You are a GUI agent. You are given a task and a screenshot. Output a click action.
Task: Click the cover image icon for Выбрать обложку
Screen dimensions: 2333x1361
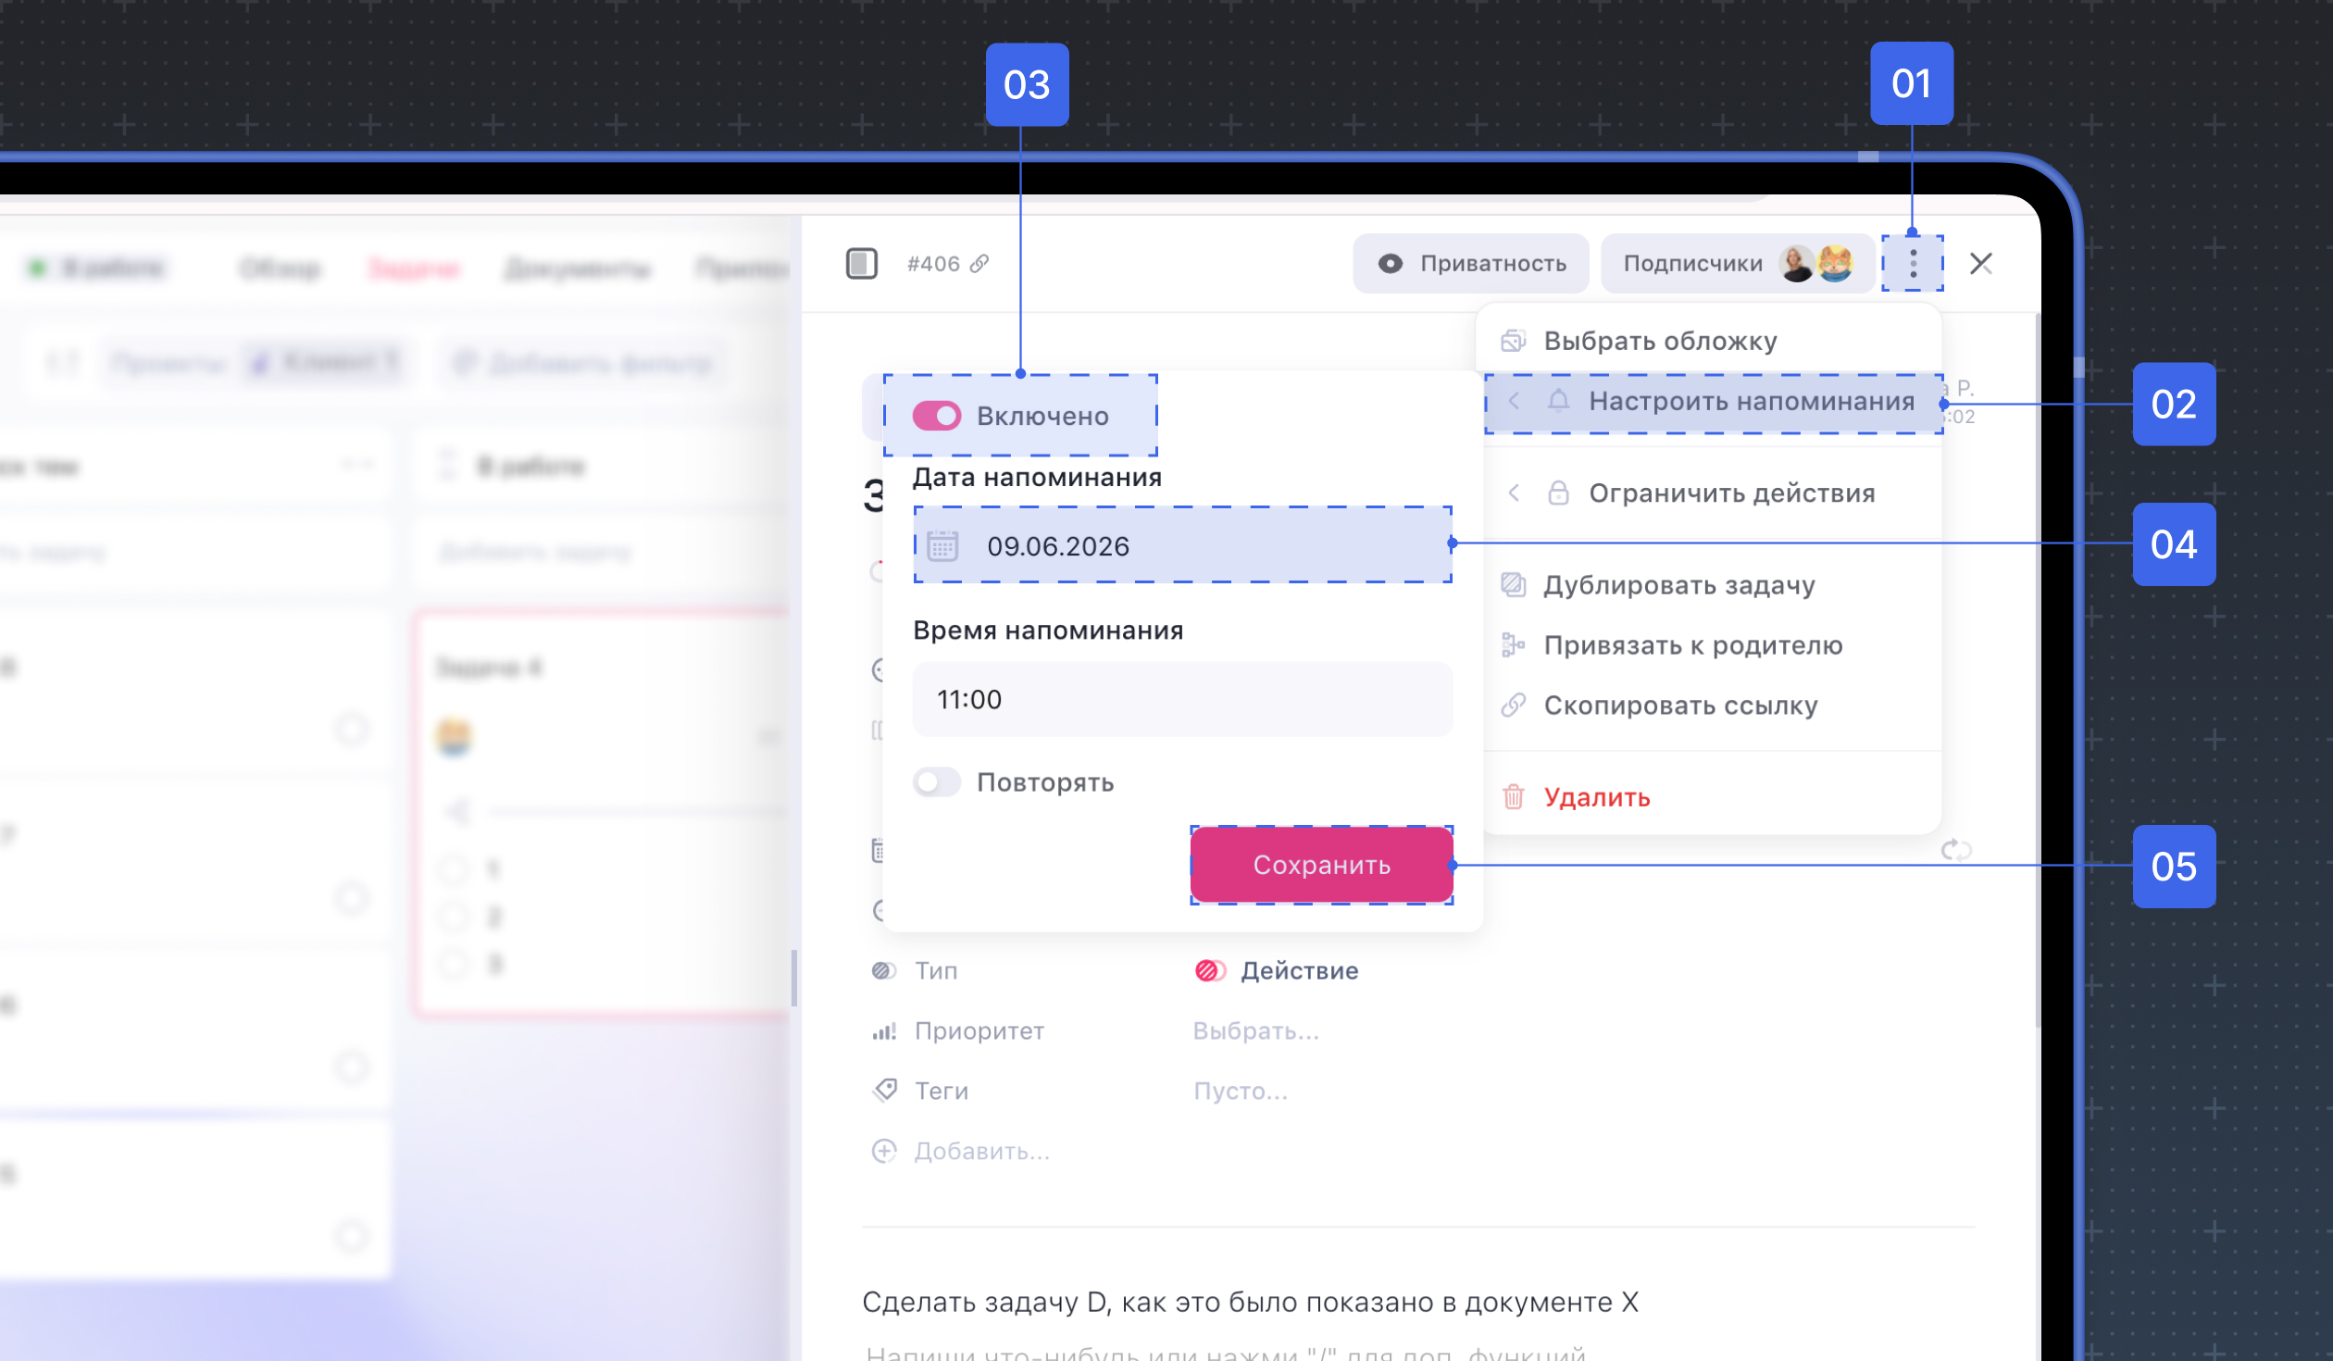click(x=1513, y=341)
